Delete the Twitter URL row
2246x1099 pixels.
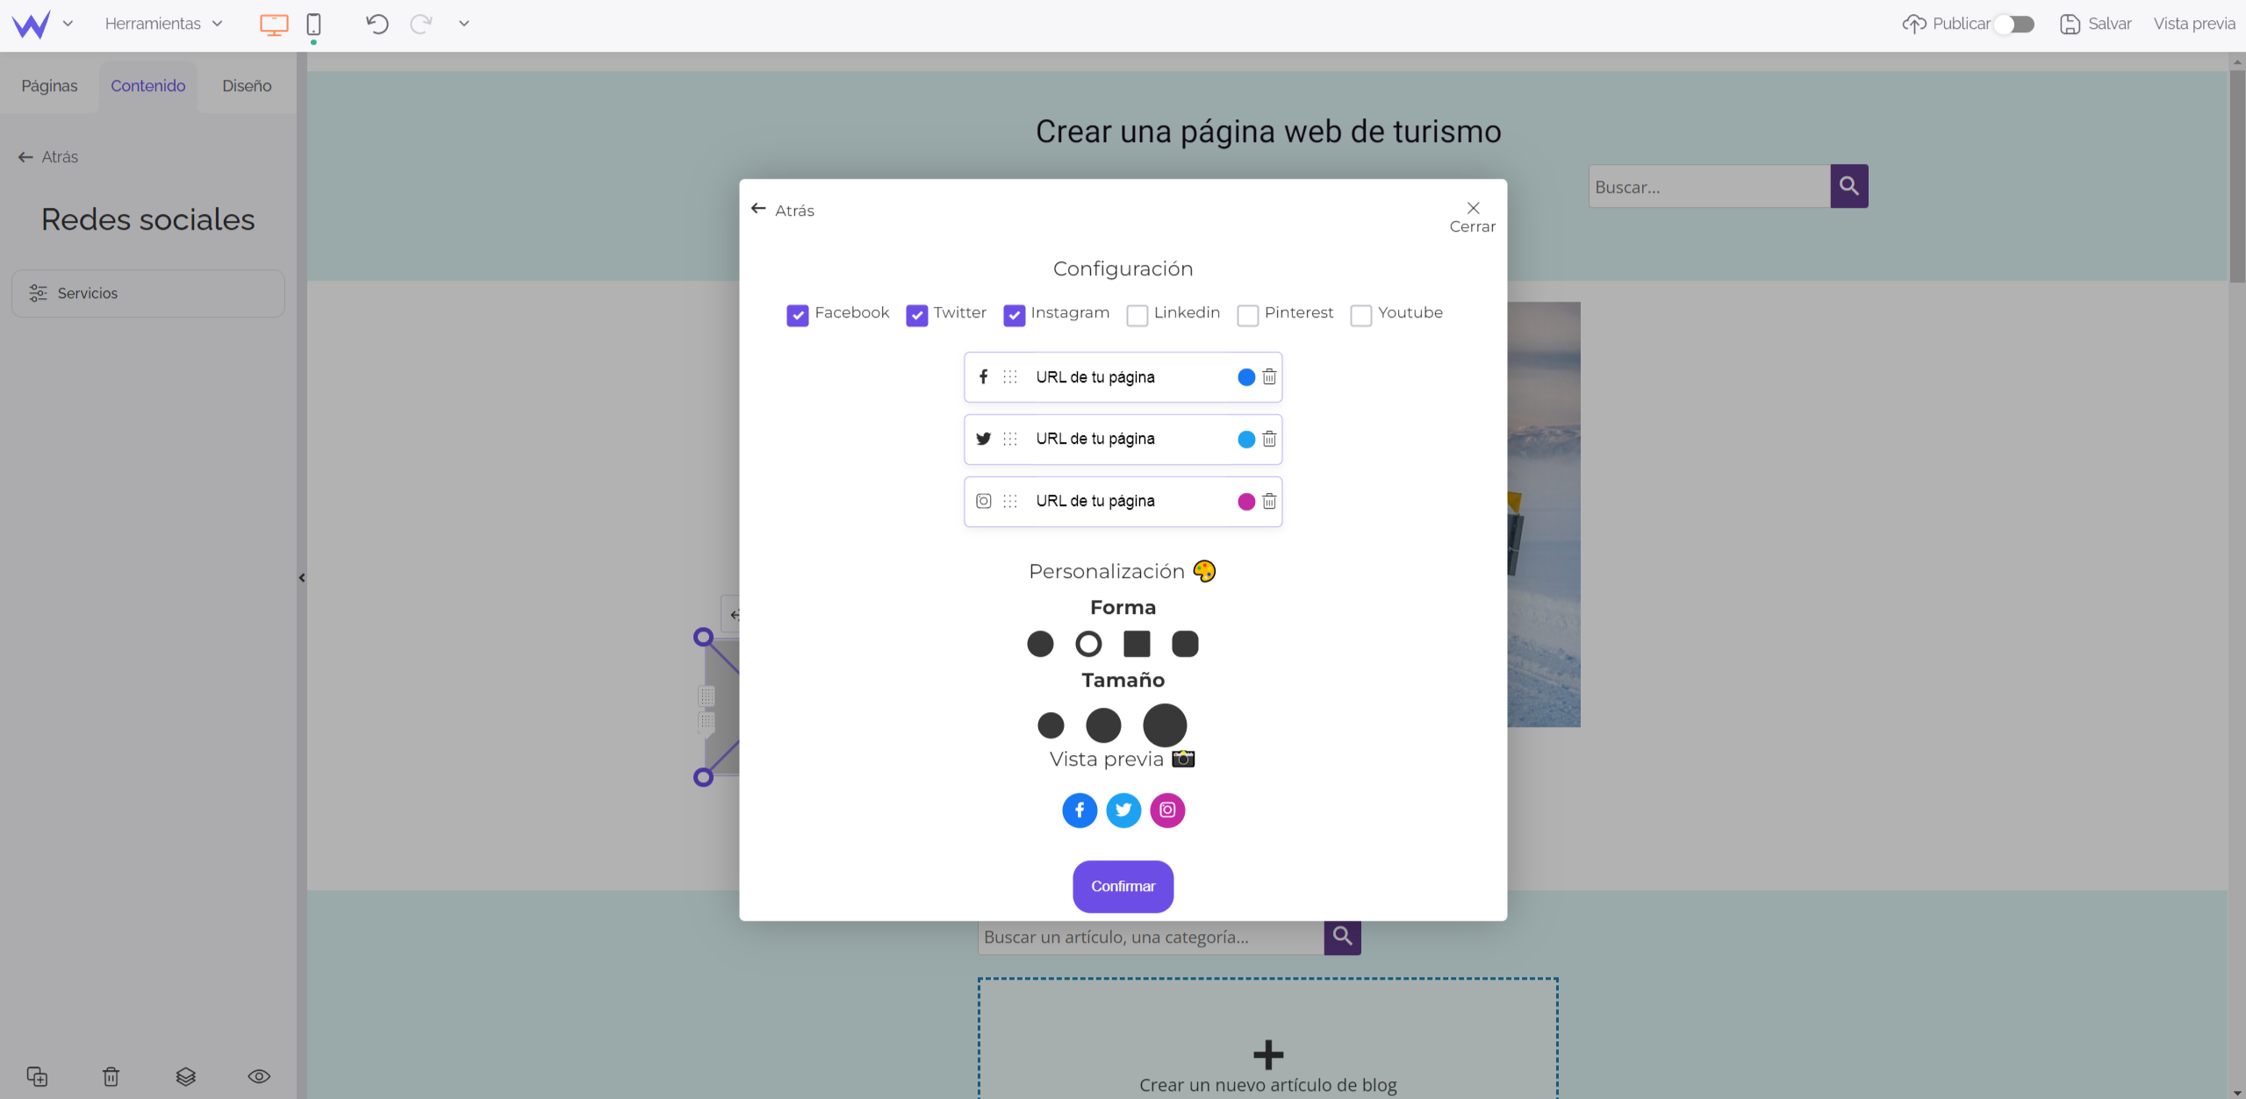[x=1269, y=439]
